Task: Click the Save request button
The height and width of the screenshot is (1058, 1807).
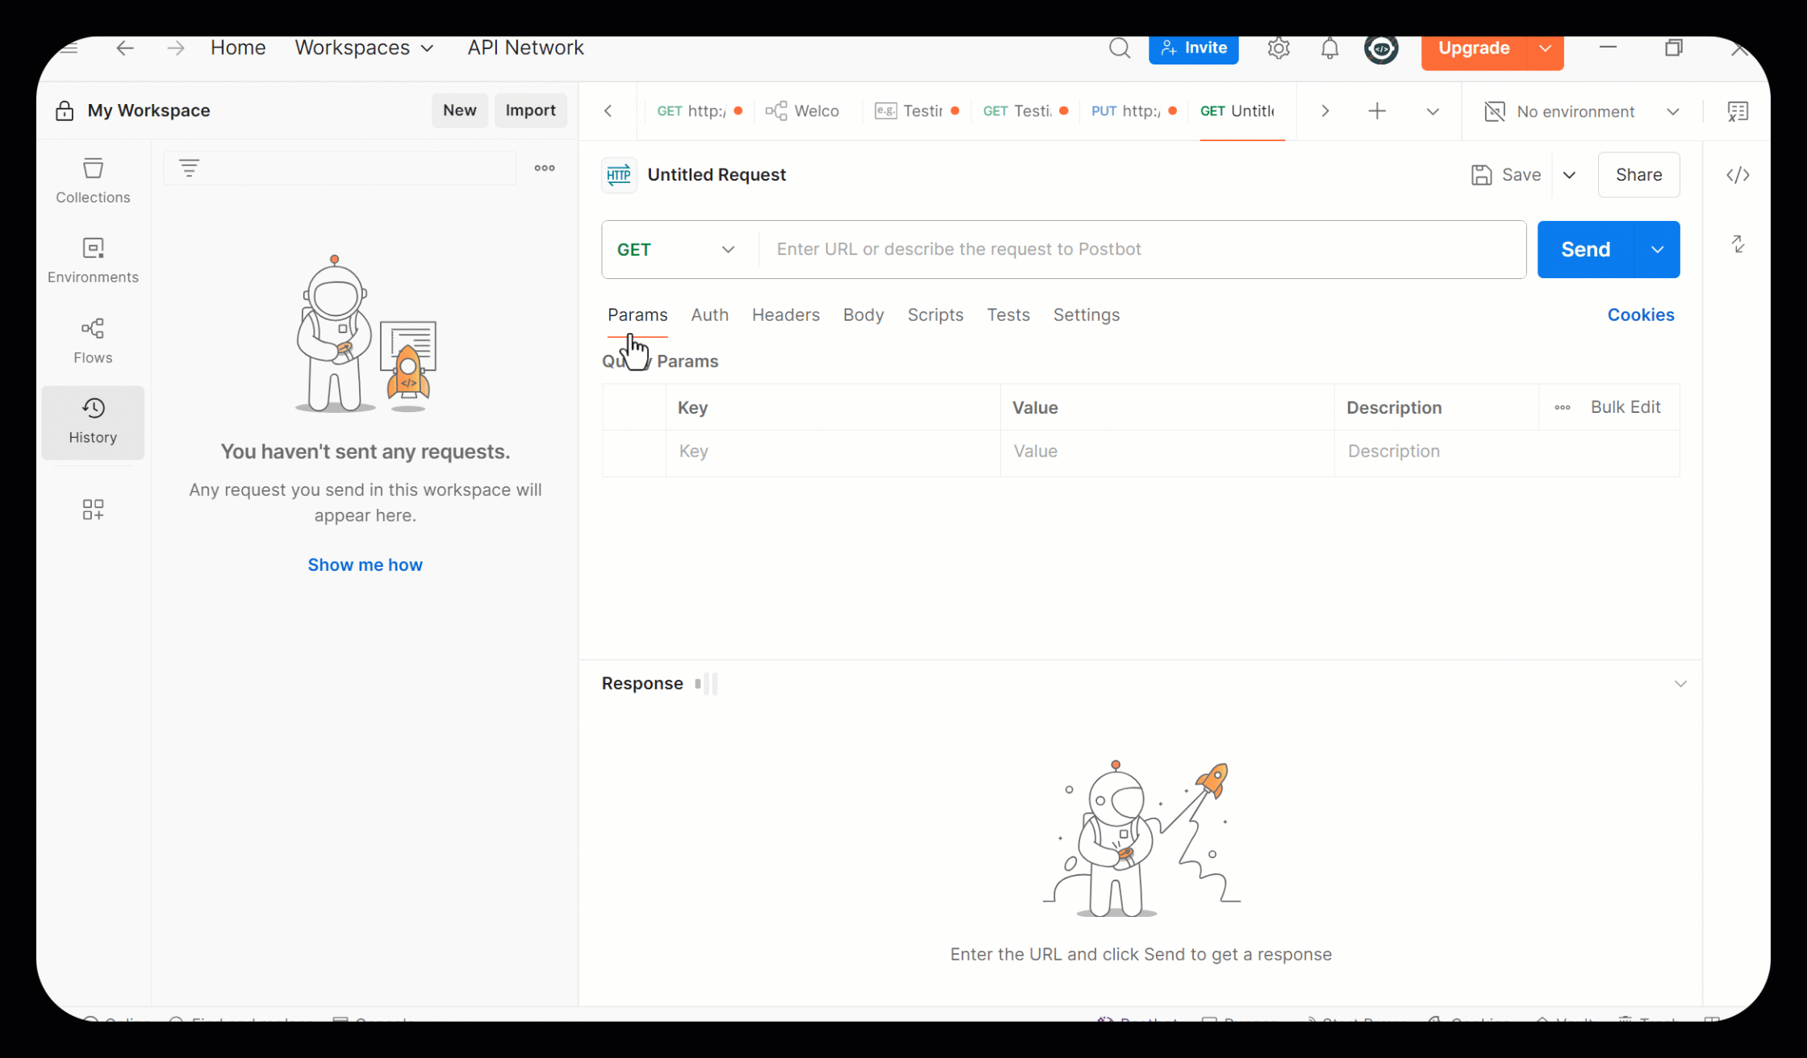Action: pyautogui.click(x=1505, y=175)
